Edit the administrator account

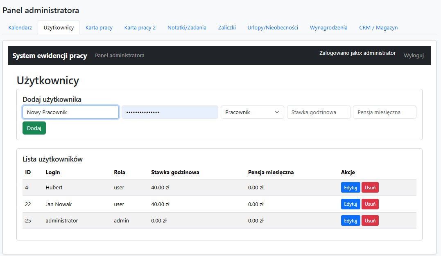[x=351, y=220]
